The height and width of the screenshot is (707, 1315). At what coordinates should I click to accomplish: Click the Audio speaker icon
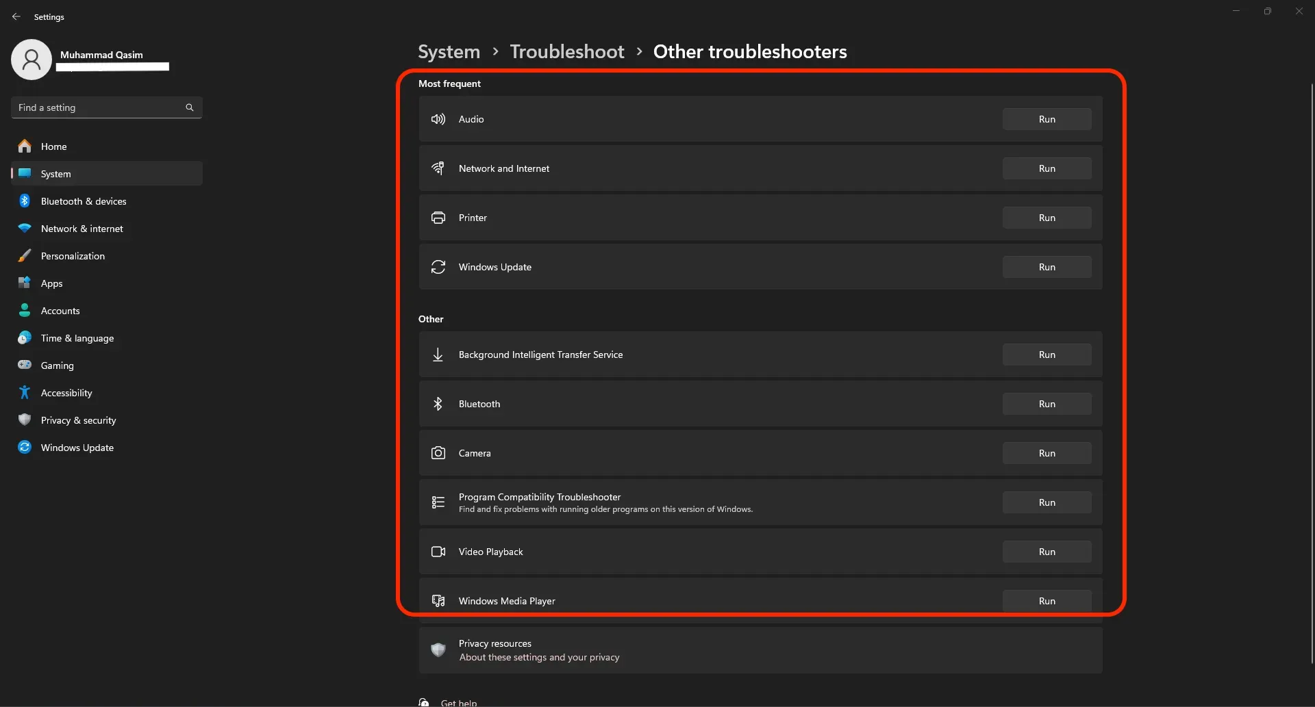[x=438, y=119]
